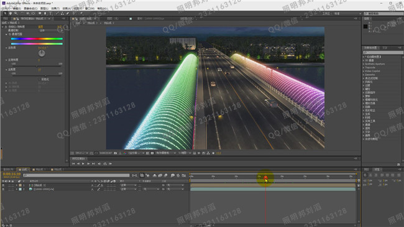Step to next frame in preview panel

coord(88,164)
